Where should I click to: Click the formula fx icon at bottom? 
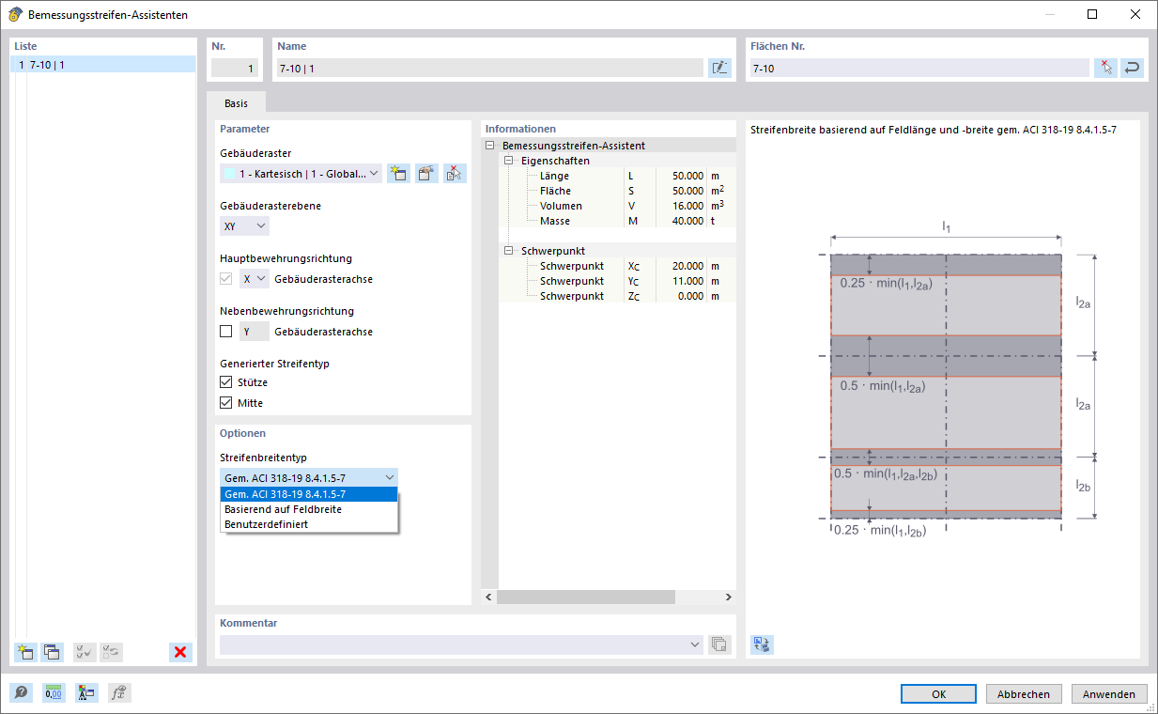pos(119,693)
